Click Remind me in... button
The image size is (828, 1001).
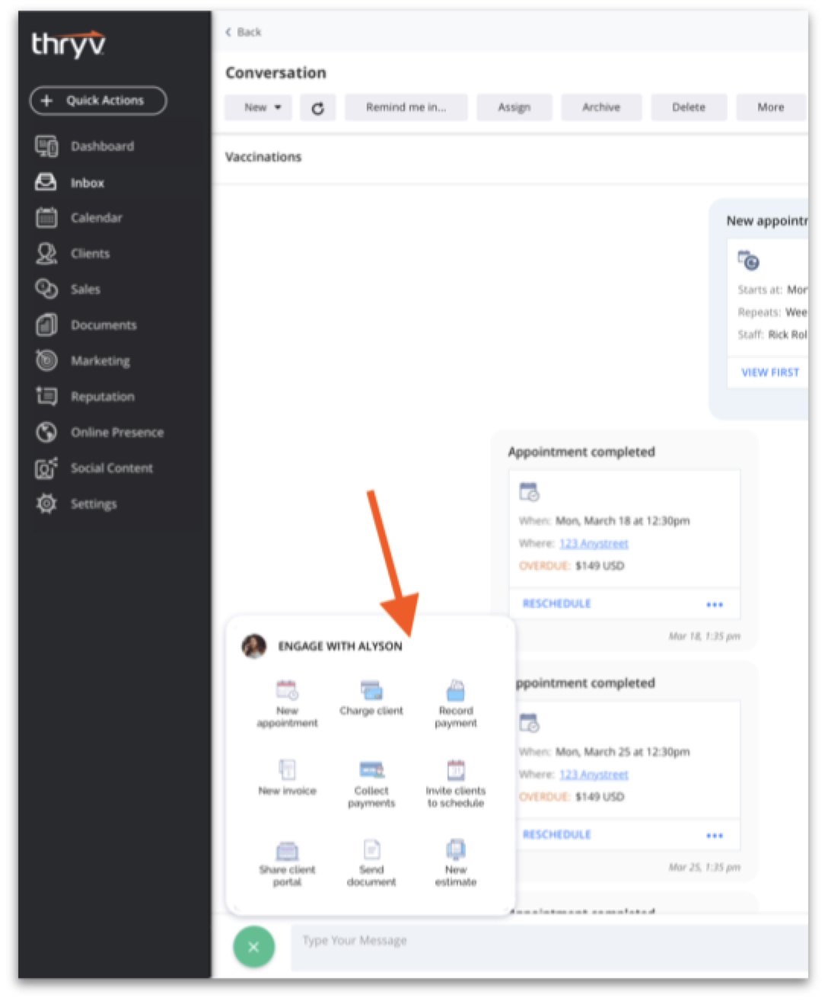coord(406,108)
